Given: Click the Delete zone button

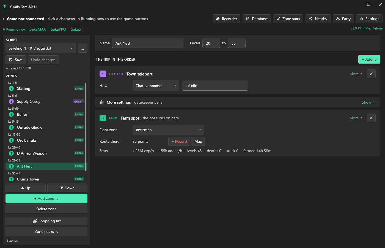Looking at the screenshot, I should (x=46, y=209).
